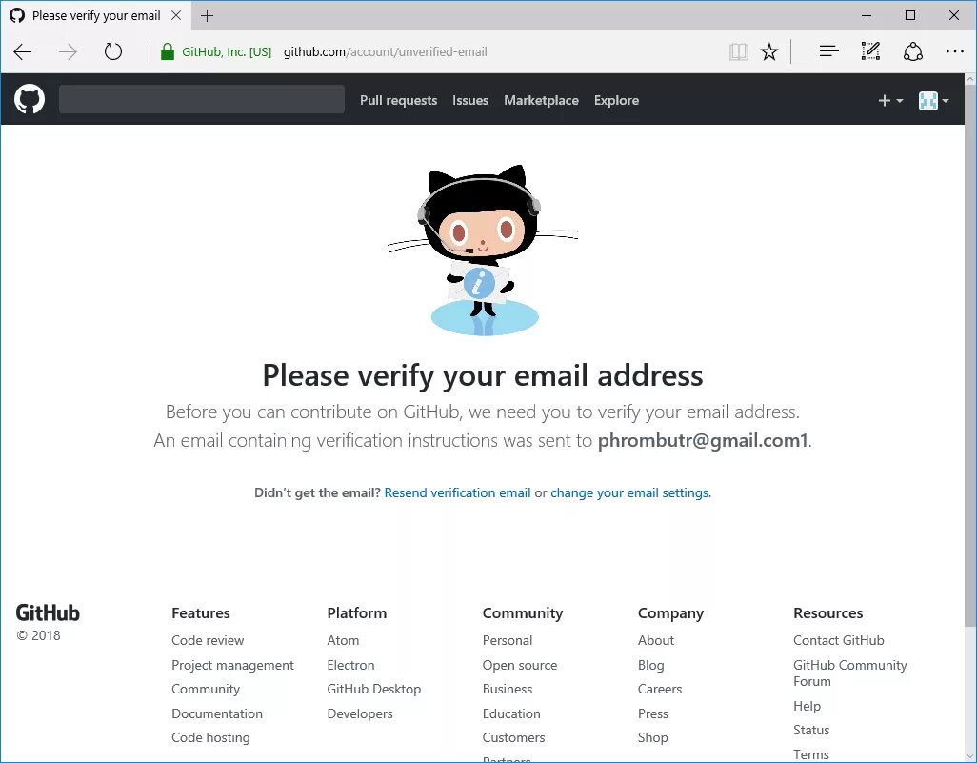Open Marketplace in the header
This screenshot has height=763, width=977.
(x=542, y=100)
